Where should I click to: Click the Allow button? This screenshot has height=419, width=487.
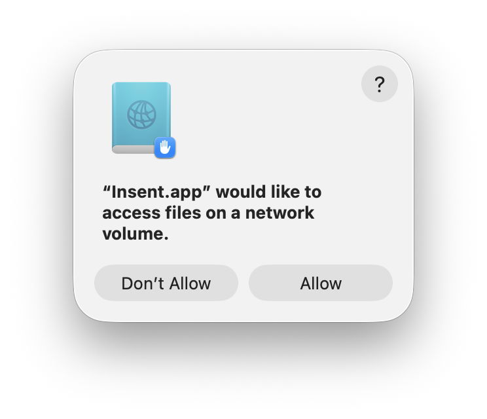pos(321,283)
